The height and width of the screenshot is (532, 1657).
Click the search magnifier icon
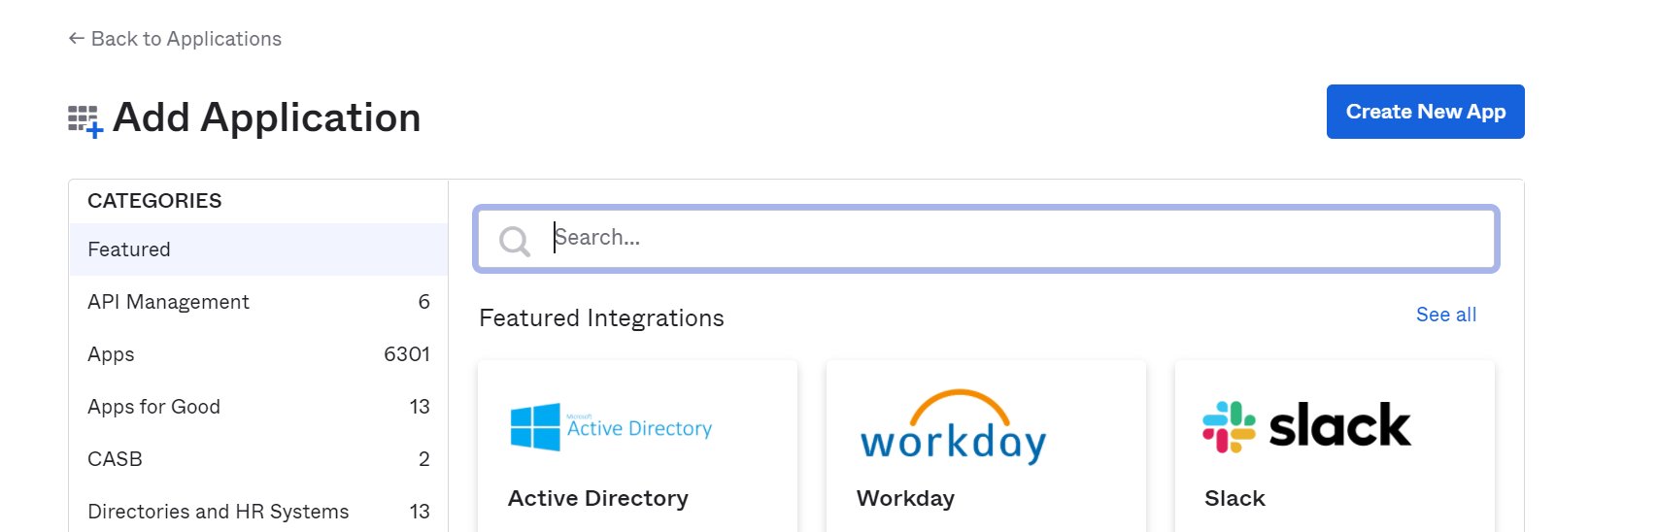[x=514, y=240]
